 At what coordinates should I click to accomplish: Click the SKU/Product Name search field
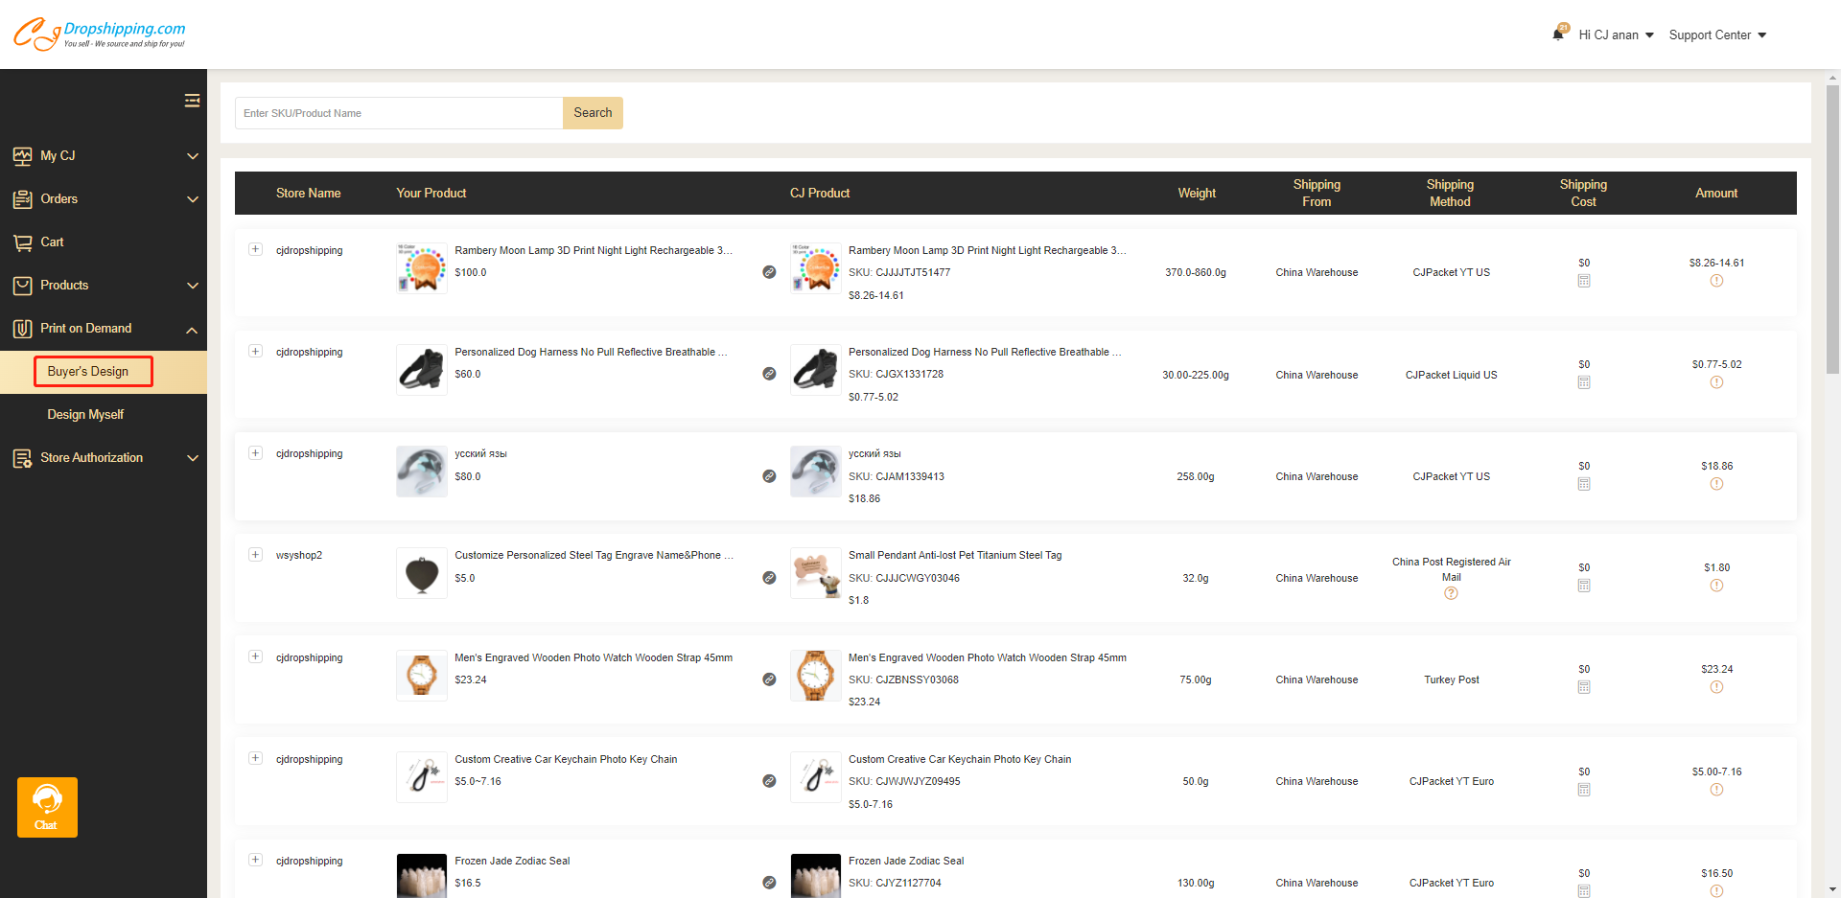coord(398,113)
